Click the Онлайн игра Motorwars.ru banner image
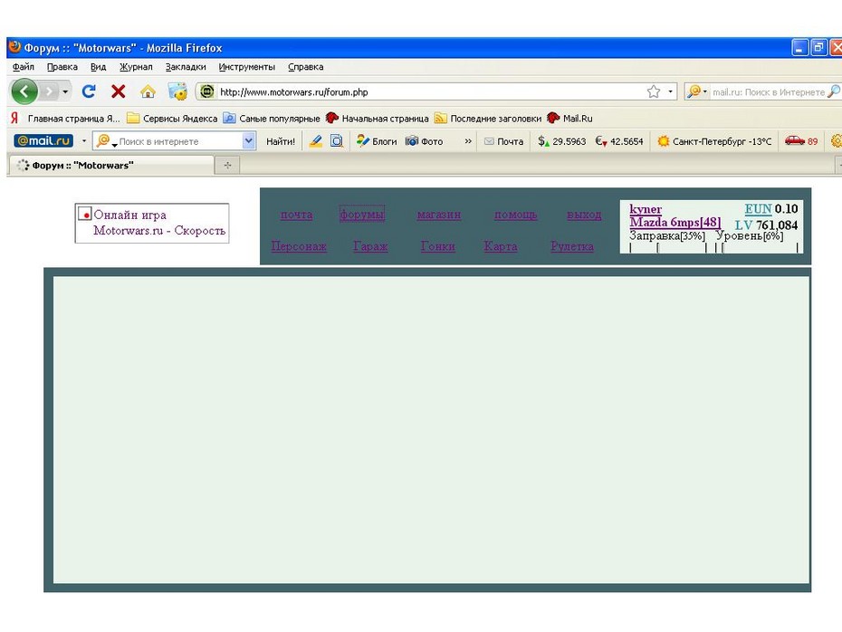Image resolution: width=842 pixels, height=632 pixels. (152, 223)
